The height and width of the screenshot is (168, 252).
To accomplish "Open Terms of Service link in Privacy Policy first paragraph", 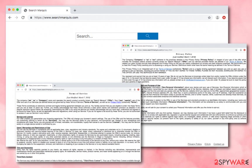I will pos(236,62).
